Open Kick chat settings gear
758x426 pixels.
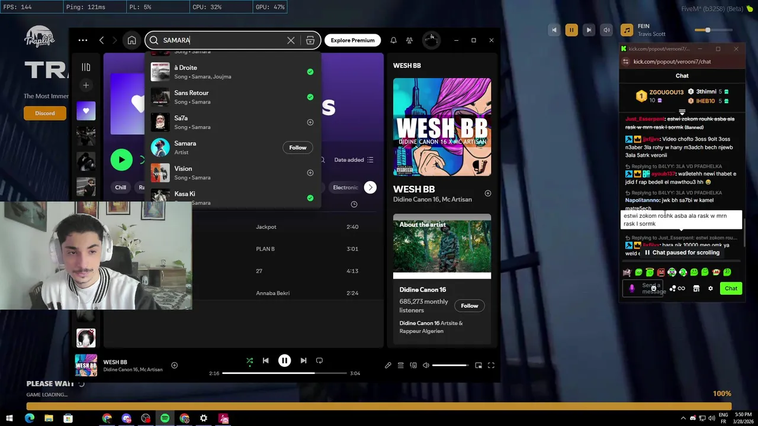(711, 289)
